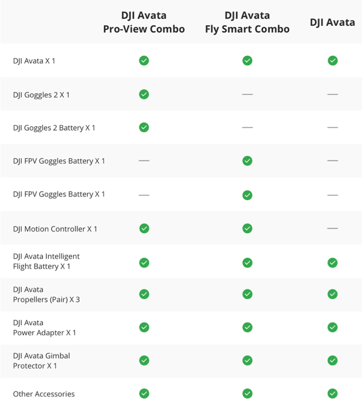
Task: Click Propellers checkmark under Fly Smart Combo
Action: [247, 294]
